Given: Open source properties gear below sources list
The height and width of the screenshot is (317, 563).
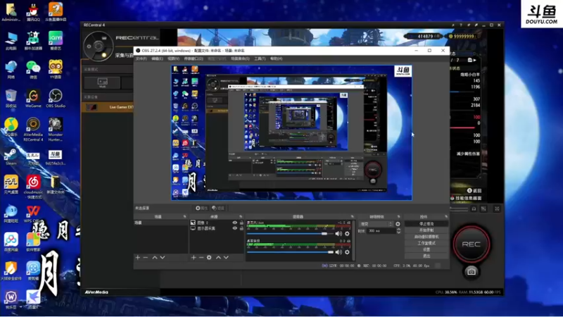Looking at the screenshot, I should [x=209, y=257].
